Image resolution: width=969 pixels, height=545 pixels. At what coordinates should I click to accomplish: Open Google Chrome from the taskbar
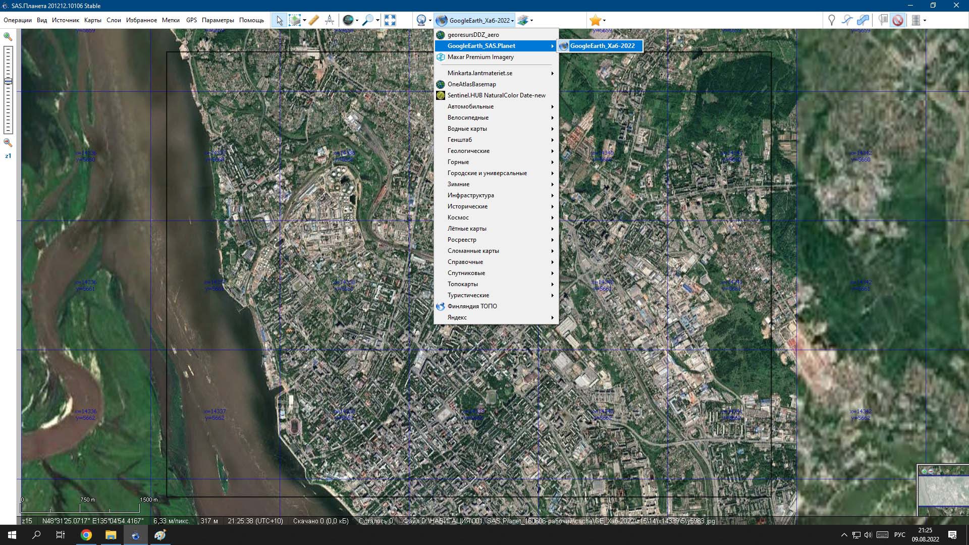pos(86,535)
